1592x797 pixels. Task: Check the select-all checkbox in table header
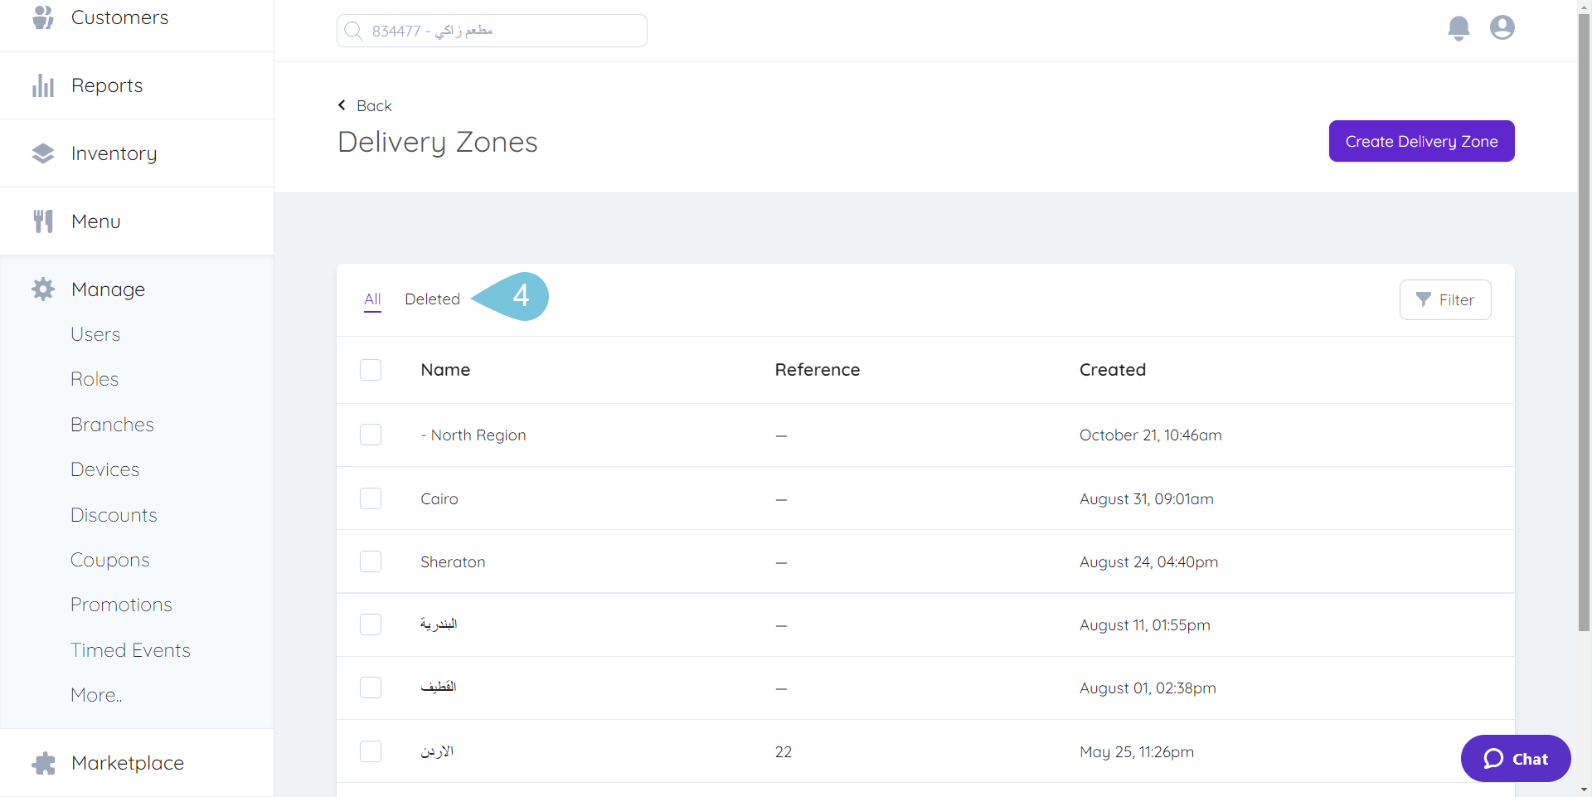[371, 370]
